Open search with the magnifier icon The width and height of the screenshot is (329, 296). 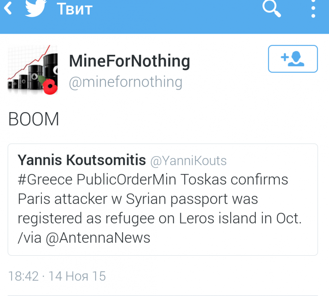(x=272, y=8)
